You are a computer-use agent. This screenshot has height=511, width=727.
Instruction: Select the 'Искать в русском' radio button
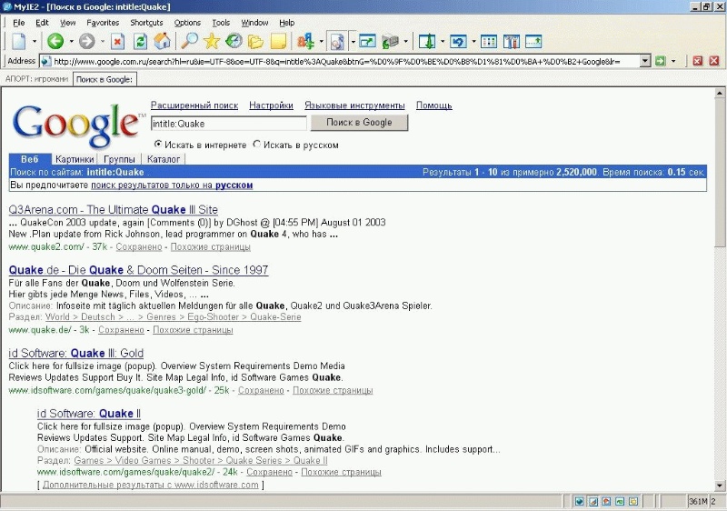pyautogui.click(x=257, y=145)
